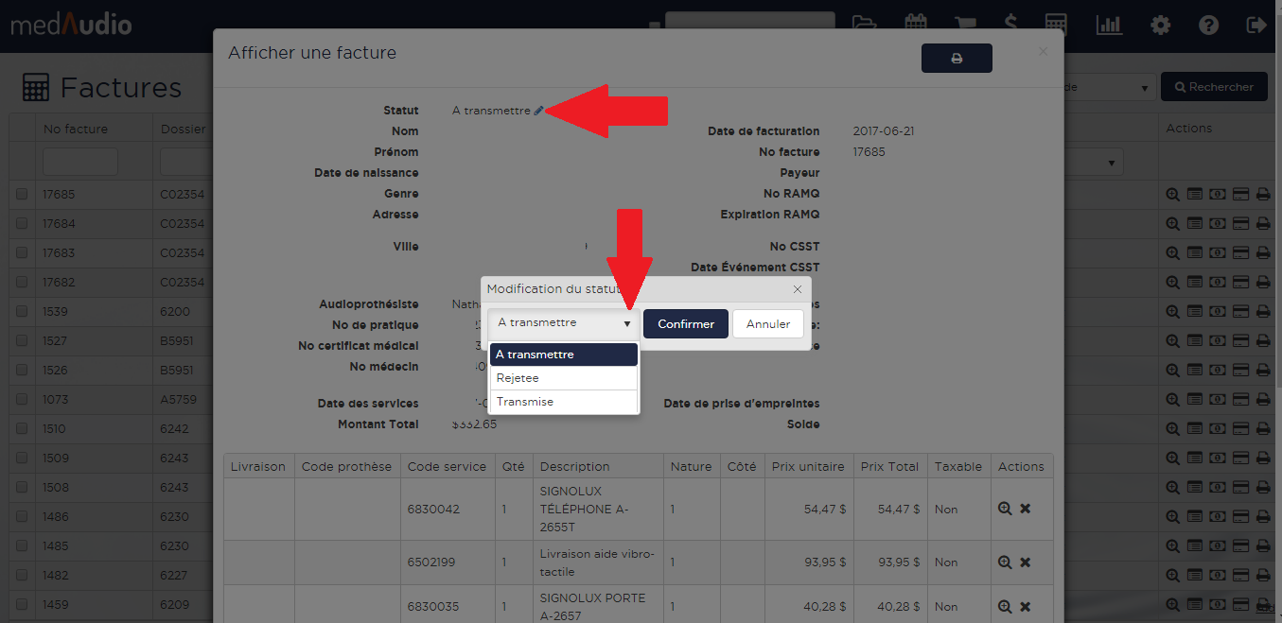Open the dropdown left of Rechercher button
This screenshot has height=623, width=1282.
pyautogui.click(x=1107, y=87)
